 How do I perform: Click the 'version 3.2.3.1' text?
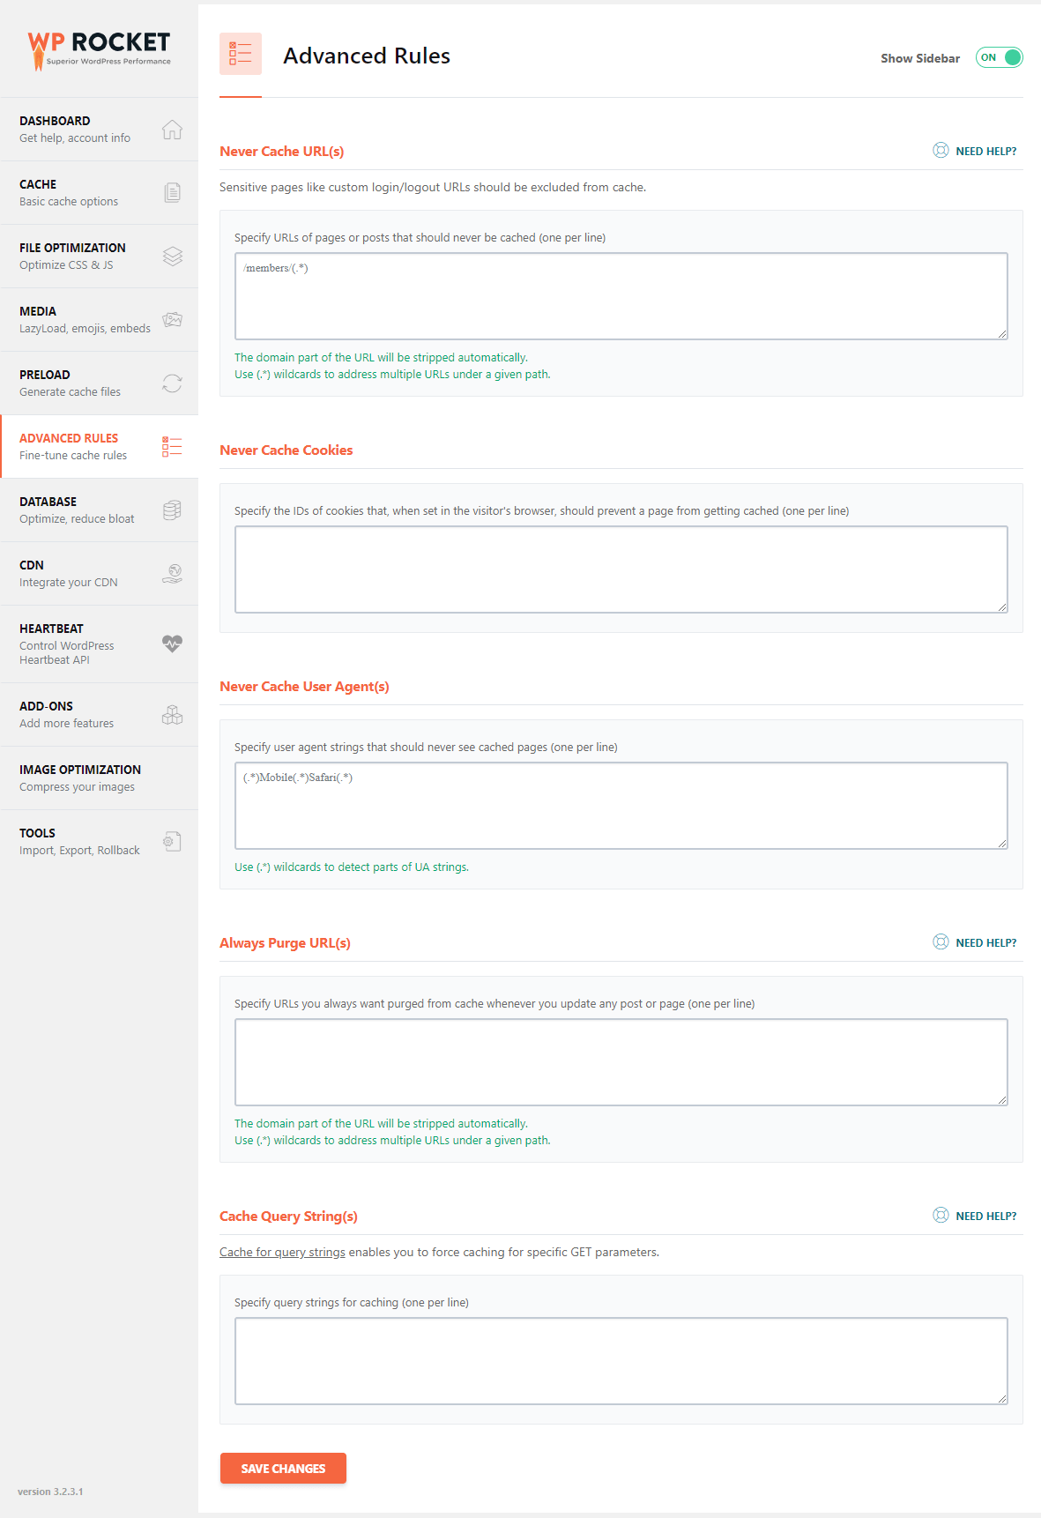(x=50, y=1492)
